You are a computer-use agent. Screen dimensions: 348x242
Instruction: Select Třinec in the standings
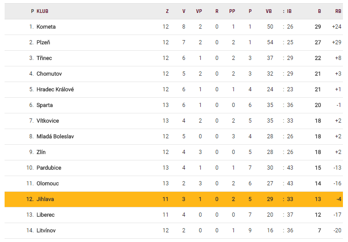point(44,58)
